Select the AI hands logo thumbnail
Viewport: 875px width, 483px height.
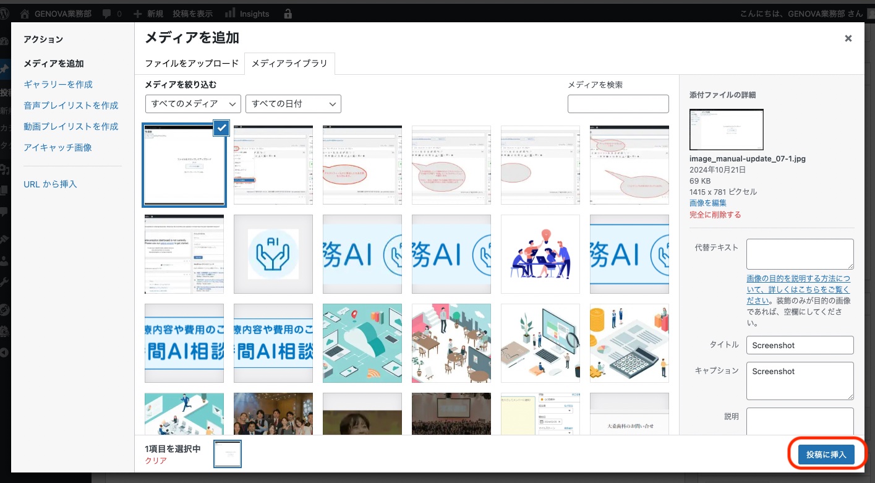click(x=273, y=254)
